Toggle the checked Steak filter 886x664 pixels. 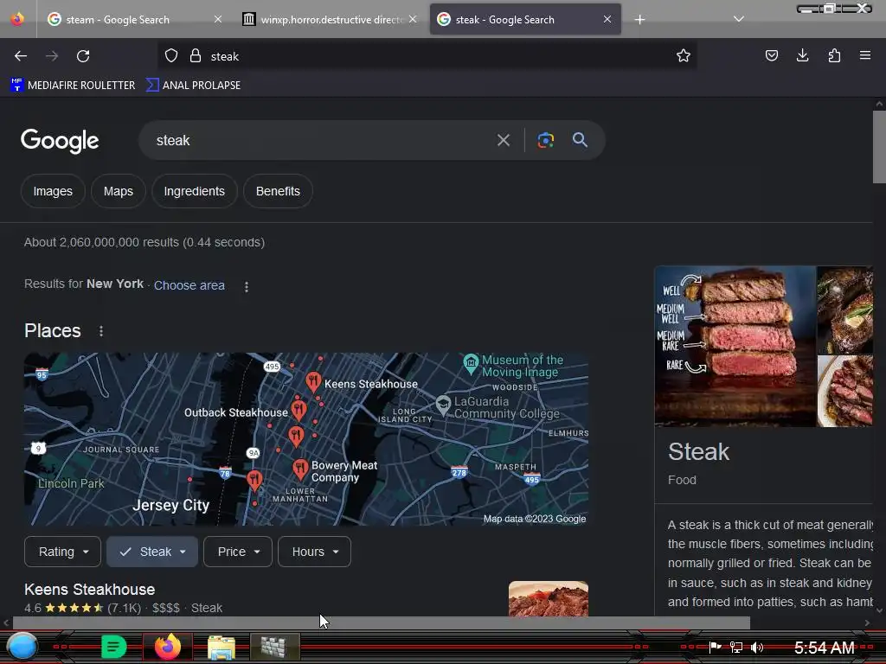coord(152,552)
